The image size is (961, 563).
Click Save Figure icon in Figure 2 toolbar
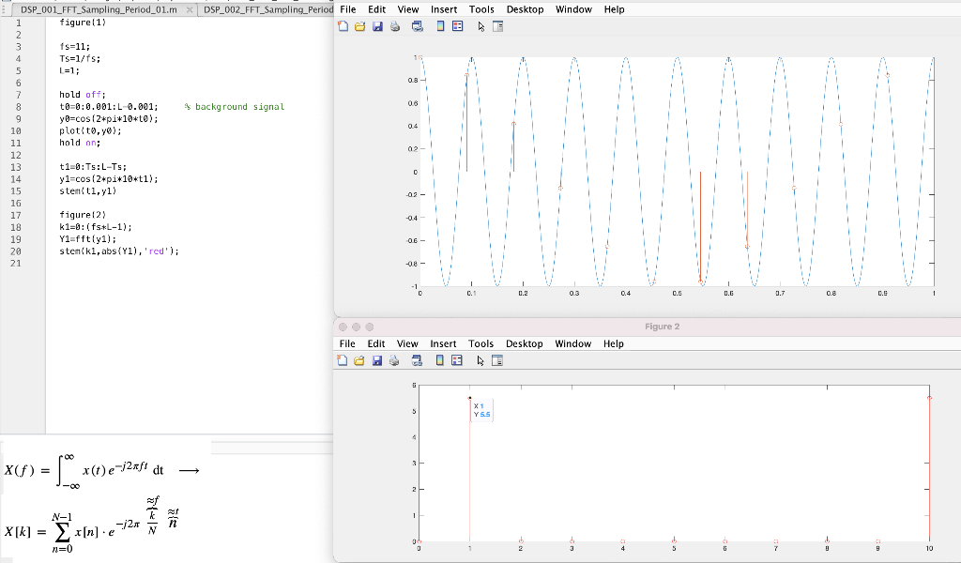coord(377,360)
